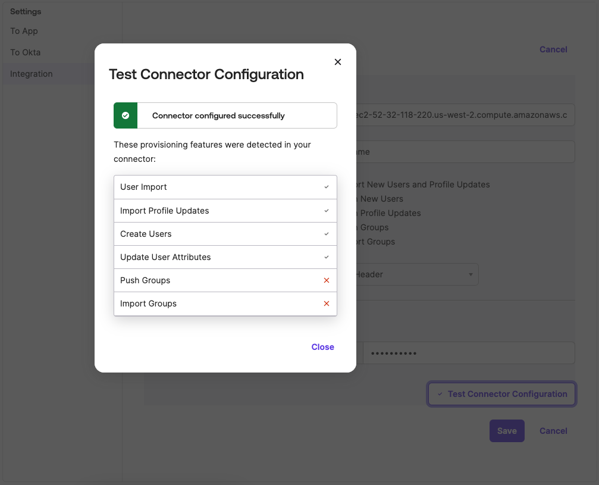Click the Test Connector Configuration button
Screen dimensions: 599x485
tap(501, 394)
